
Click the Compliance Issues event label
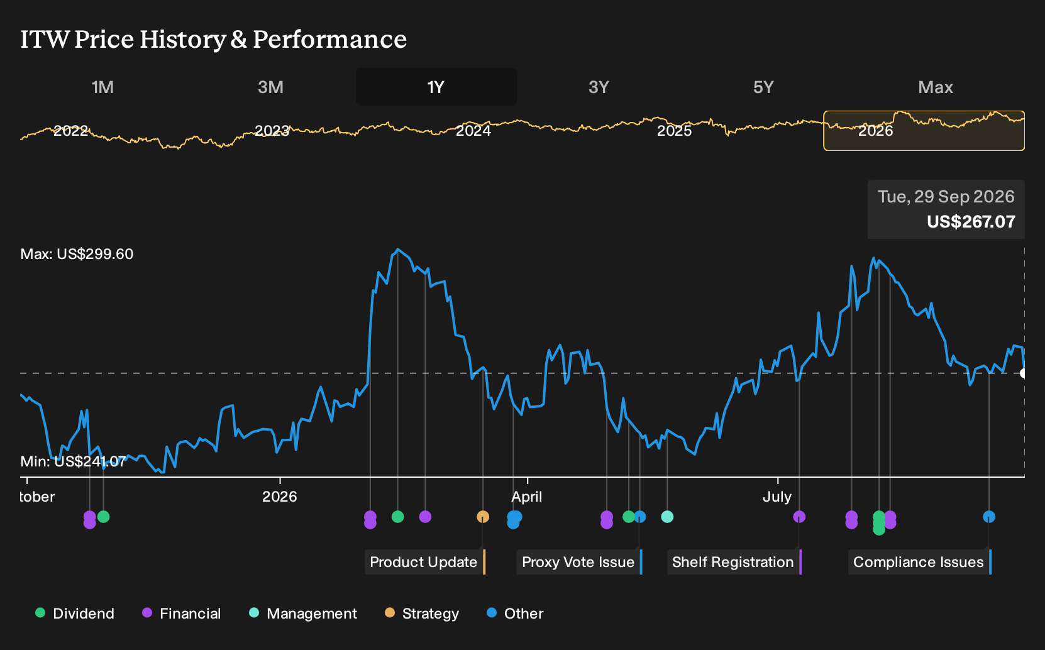click(920, 562)
